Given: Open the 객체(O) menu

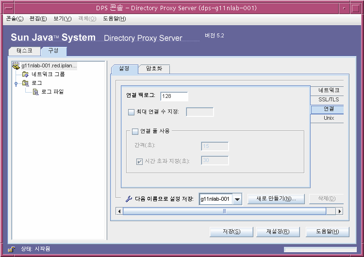Looking at the screenshot, I should tap(87, 19).
